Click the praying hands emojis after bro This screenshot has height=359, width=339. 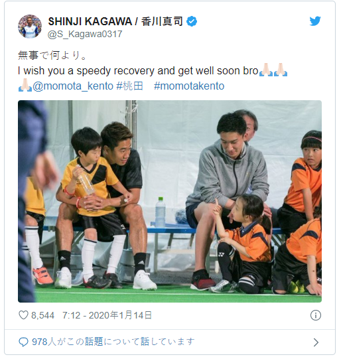273,70
